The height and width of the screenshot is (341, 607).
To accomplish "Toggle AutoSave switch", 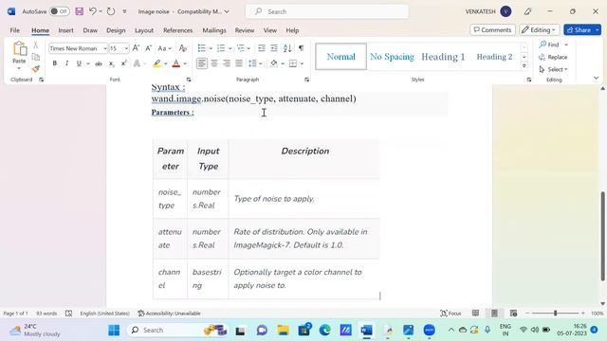I will point(59,11).
